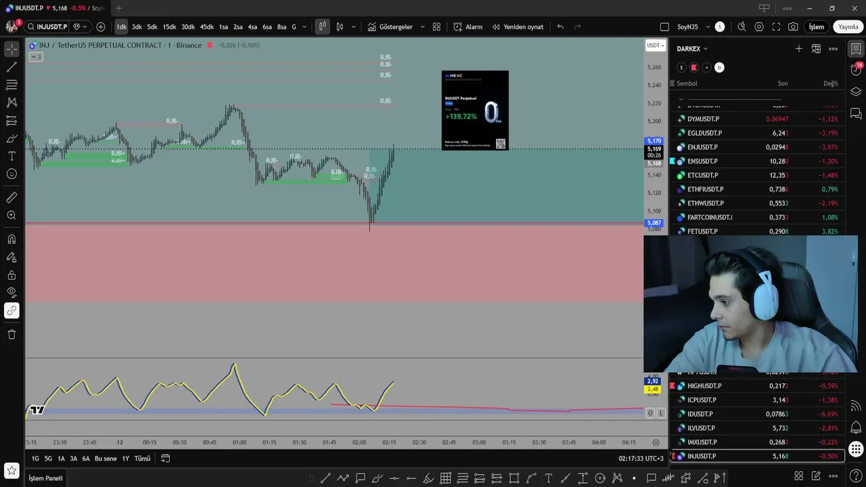Open the alerts clock icon in right sidebar
This screenshot has width=866, height=487.
(x=856, y=70)
